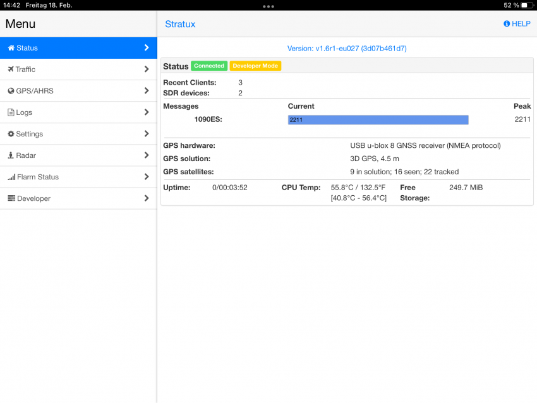Click the signal bars icon beside Flarm Status
The height and width of the screenshot is (403, 537).
tap(11, 177)
